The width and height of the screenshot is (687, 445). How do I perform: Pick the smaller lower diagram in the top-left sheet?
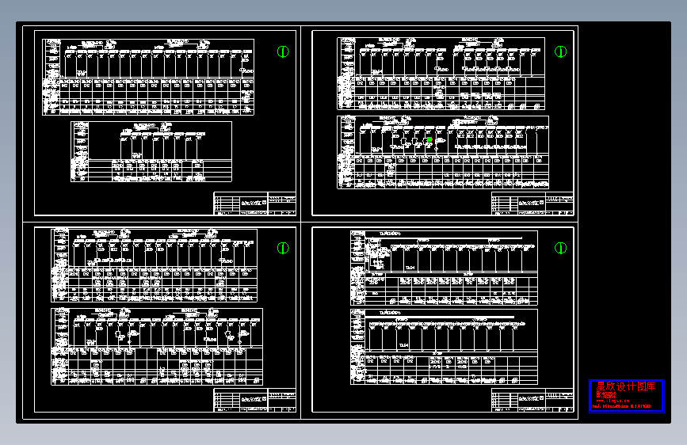coord(151,151)
